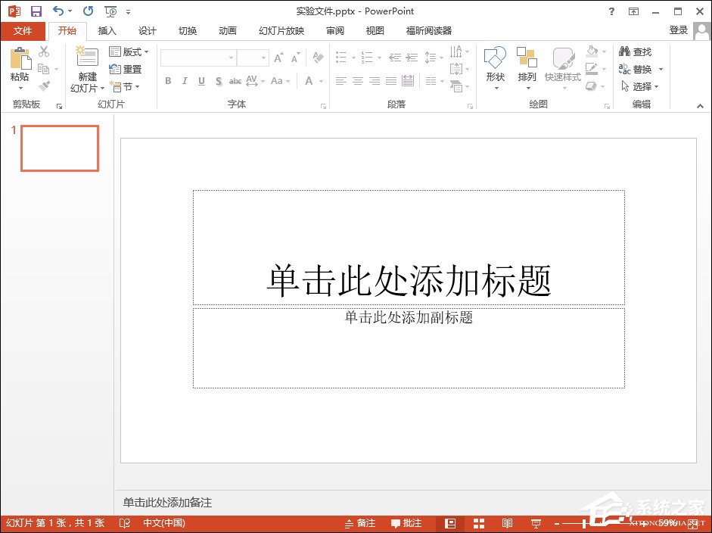Toggle underline formatting

[x=200, y=81]
